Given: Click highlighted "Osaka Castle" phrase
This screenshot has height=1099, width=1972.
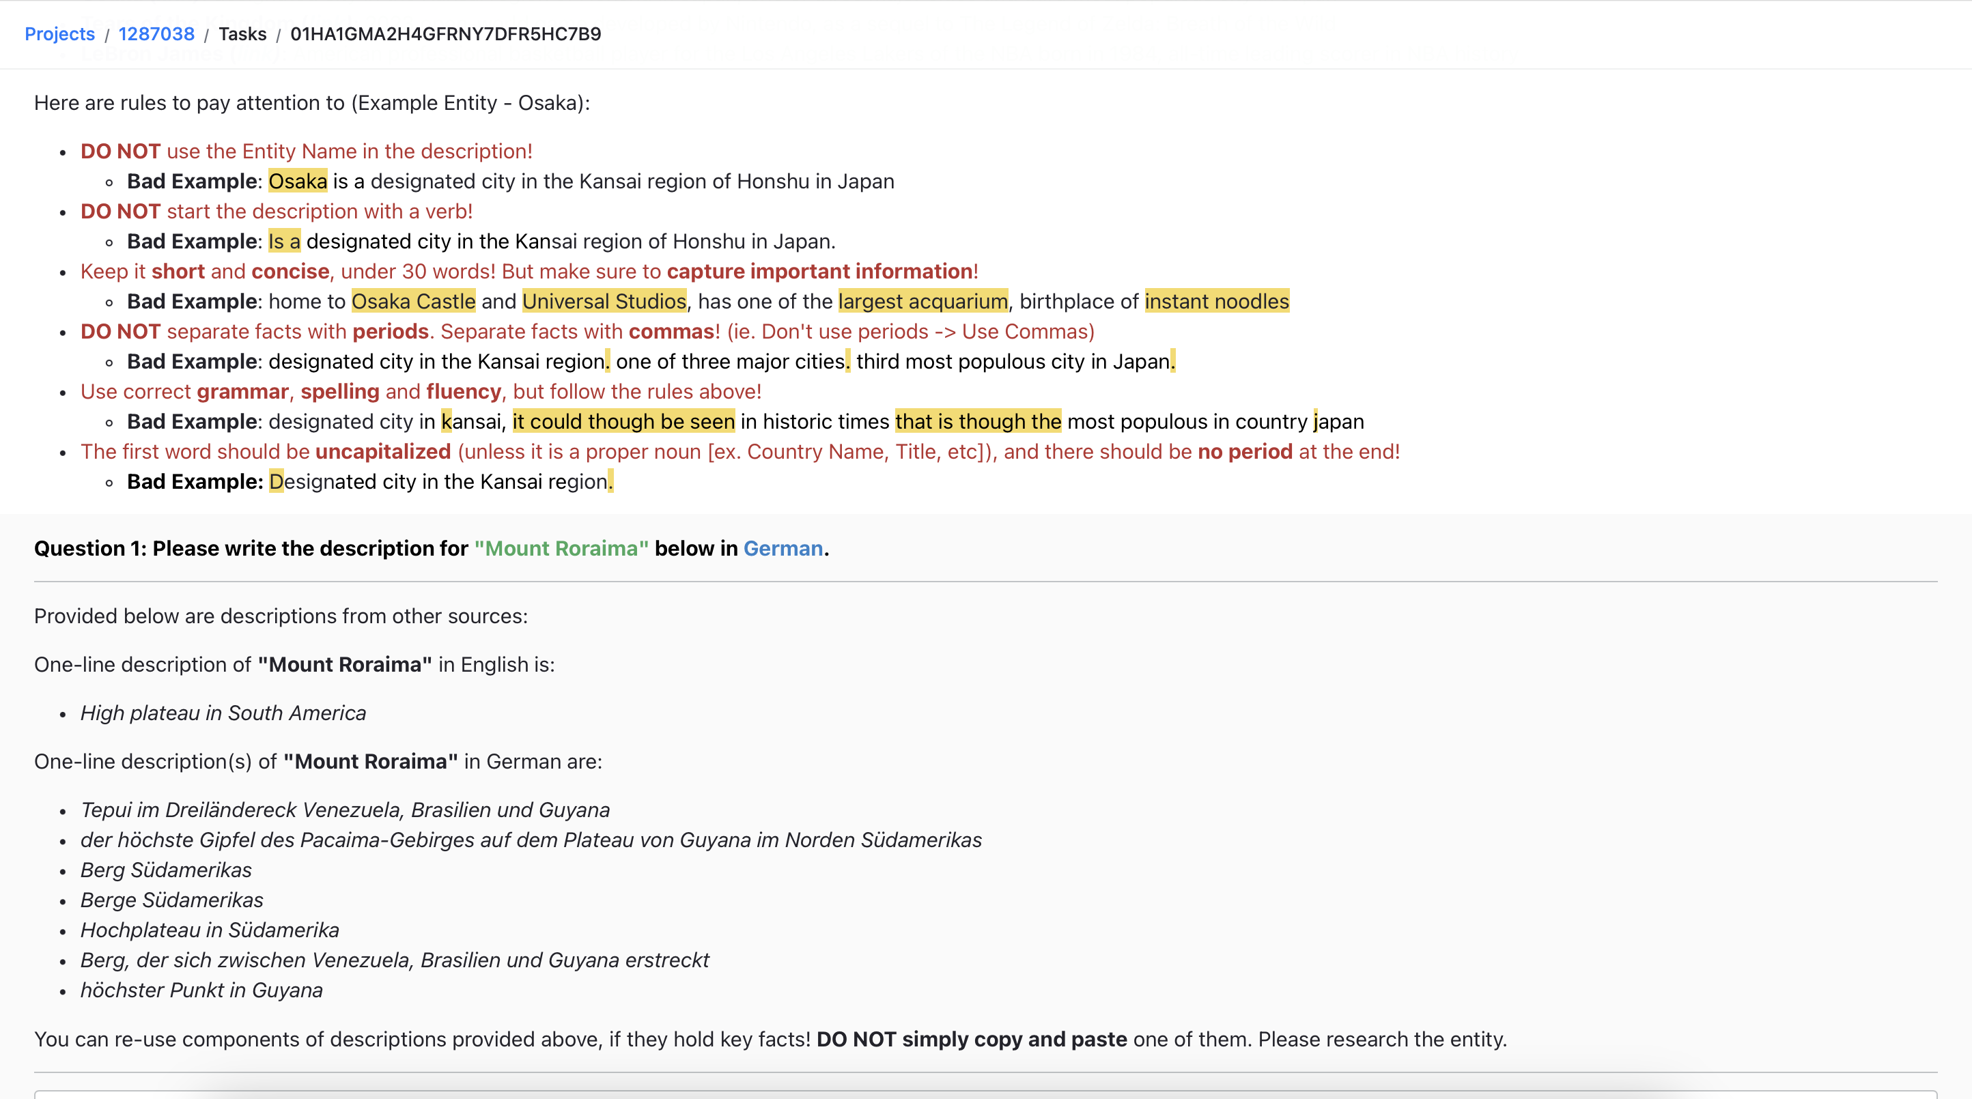Looking at the screenshot, I should coord(413,302).
